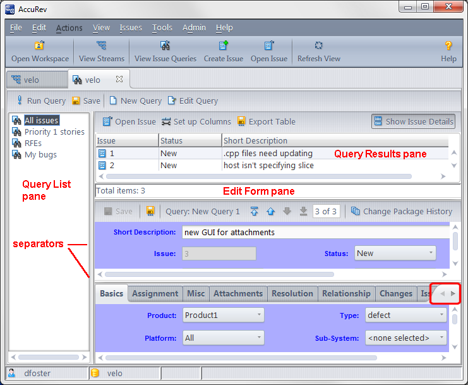Click the Short Description text field

point(315,232)
